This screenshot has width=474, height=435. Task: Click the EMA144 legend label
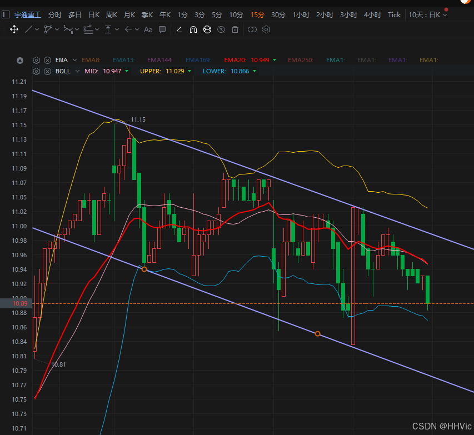click(x=160, y=60)
